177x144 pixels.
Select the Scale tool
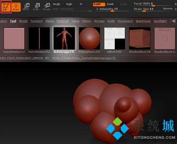click(x=36, y=7)
